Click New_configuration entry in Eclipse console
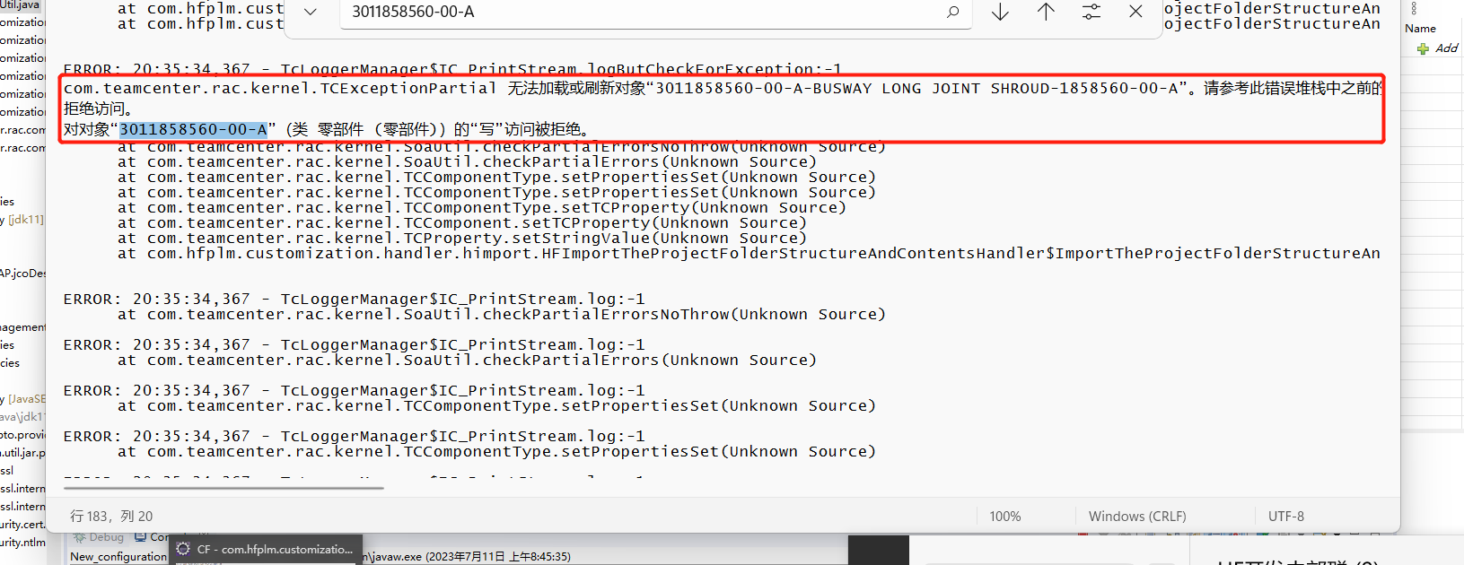 click(x=118, y=557)
